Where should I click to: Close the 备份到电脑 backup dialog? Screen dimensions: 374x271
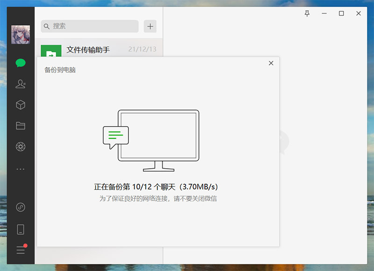pos(271,63)
